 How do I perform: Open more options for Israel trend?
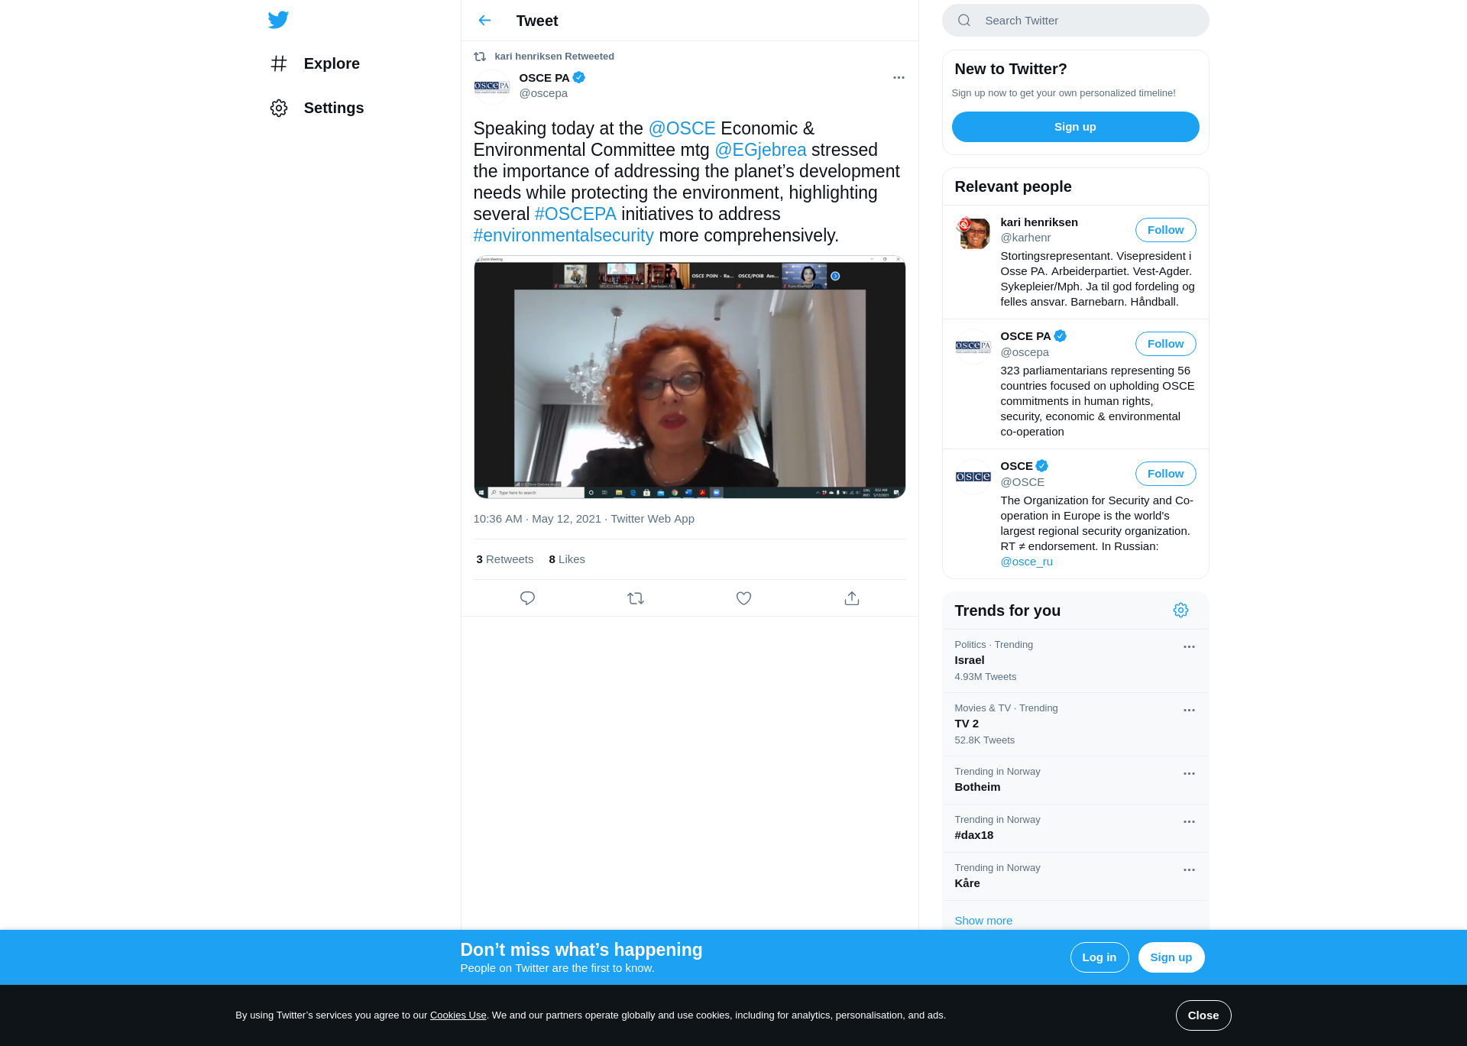[1189, 647]
